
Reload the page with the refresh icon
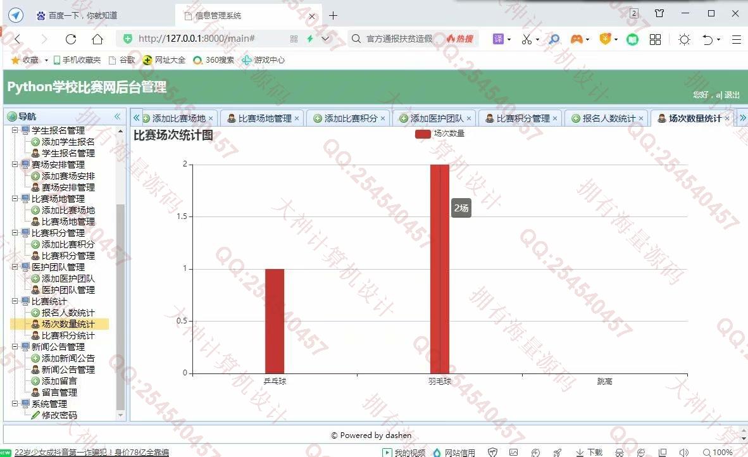click(71, 39)
